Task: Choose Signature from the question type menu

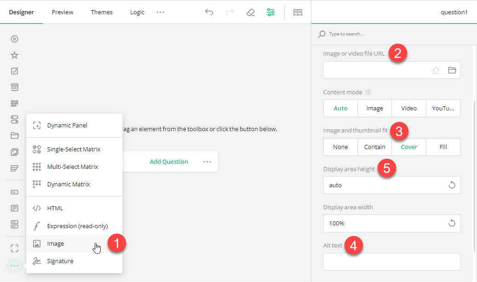Action: [x=60, y=261]
